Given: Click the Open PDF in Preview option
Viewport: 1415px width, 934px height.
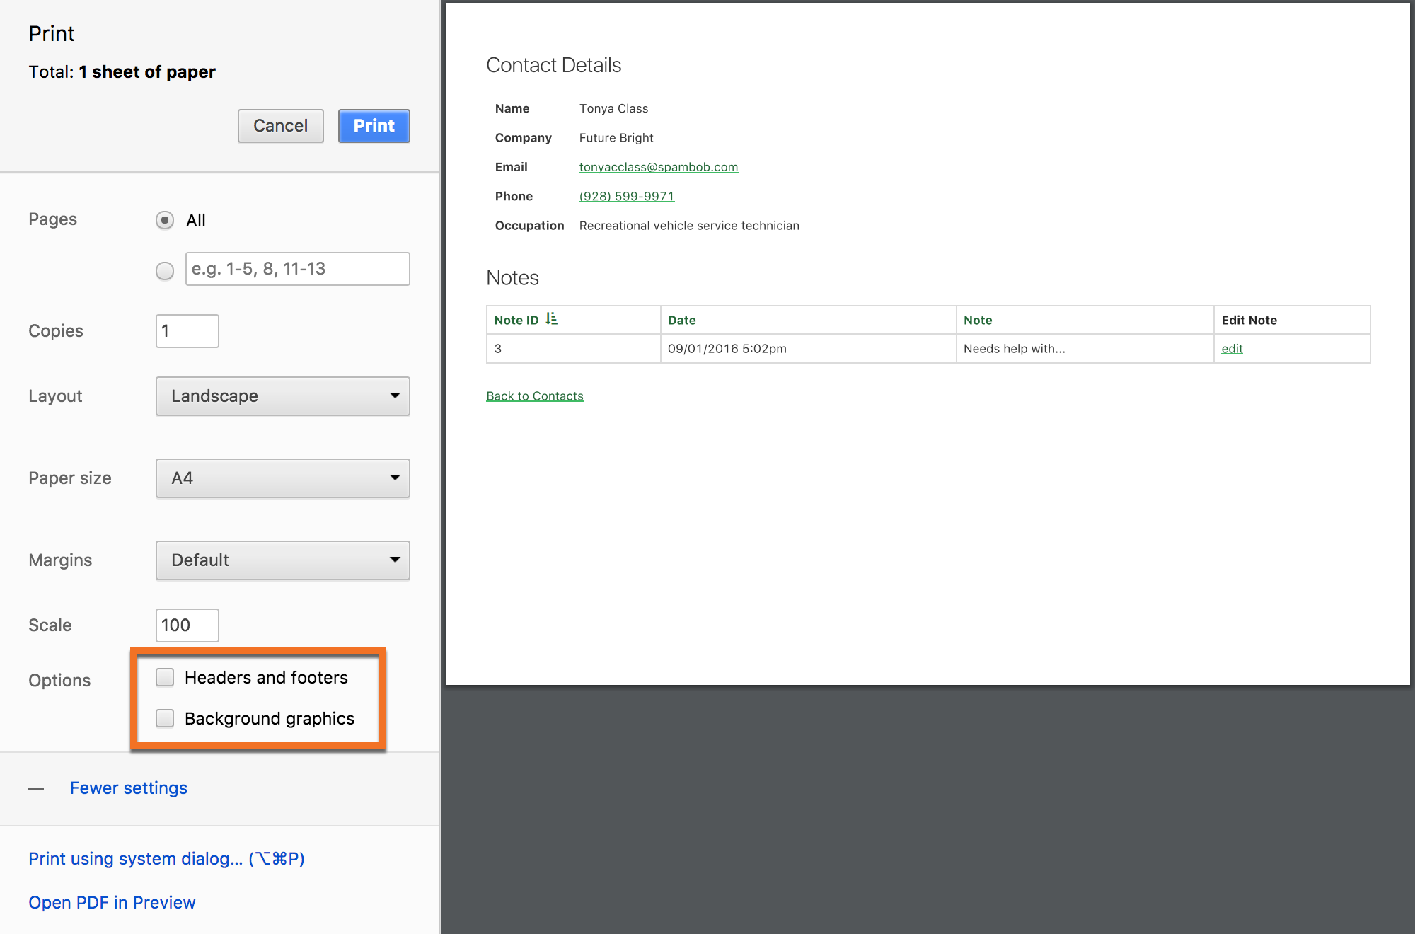Looking at the screenshot, I should tap(115, 901).
